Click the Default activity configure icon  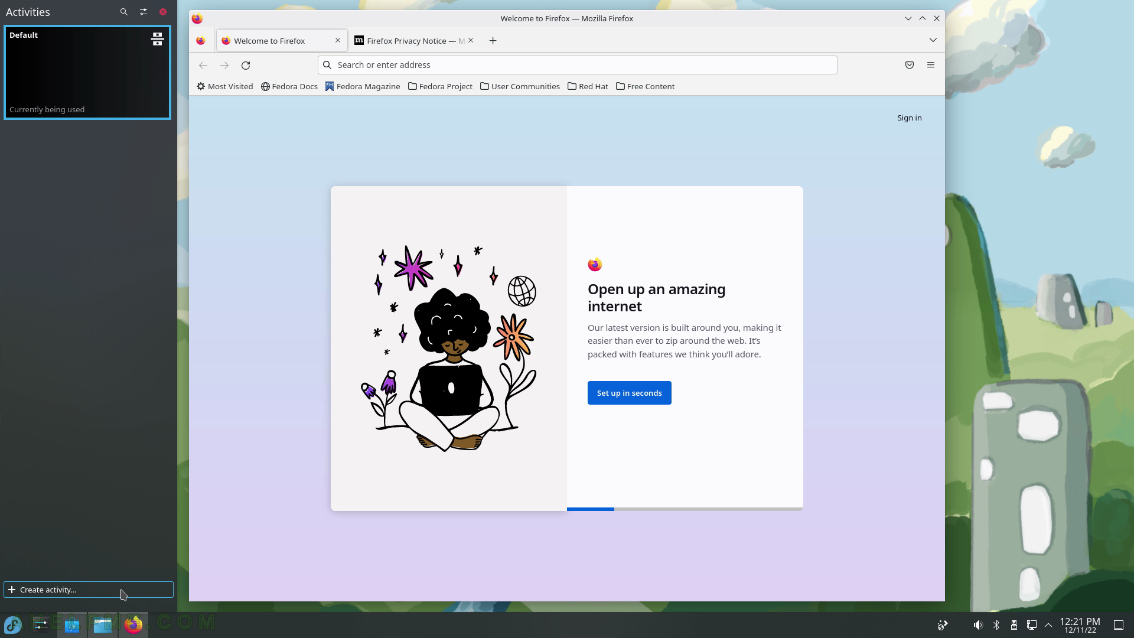pos(157,39)
